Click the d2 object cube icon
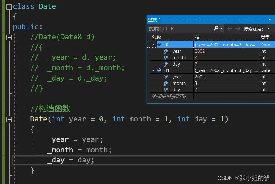 (159, 45)
